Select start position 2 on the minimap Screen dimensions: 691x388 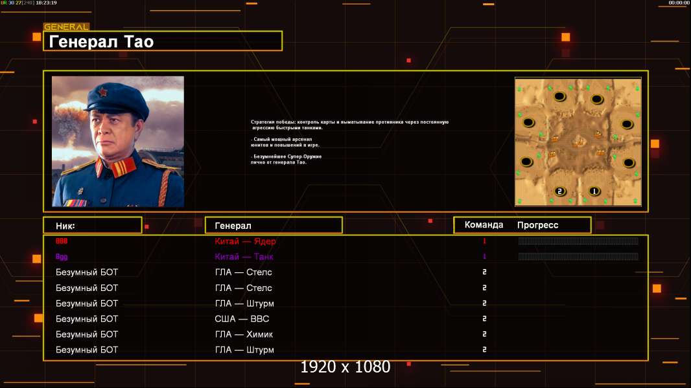click(x=559, y=191)
